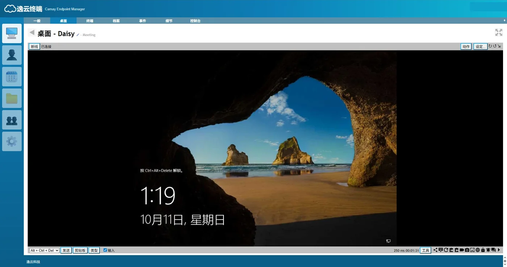Open the user groups icon in the sidebar
The width and height of the screenshot is (507, 267).
[x=12, y=120]
